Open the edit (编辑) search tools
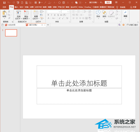This screenshot has height=132, width=140. [125, 15]
